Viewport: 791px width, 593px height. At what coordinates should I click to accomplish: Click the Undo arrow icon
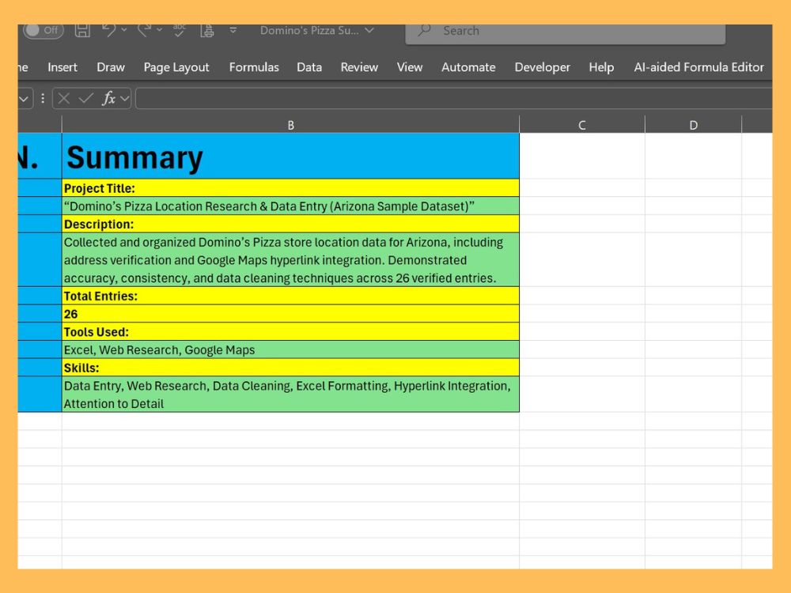coord(108,30)
